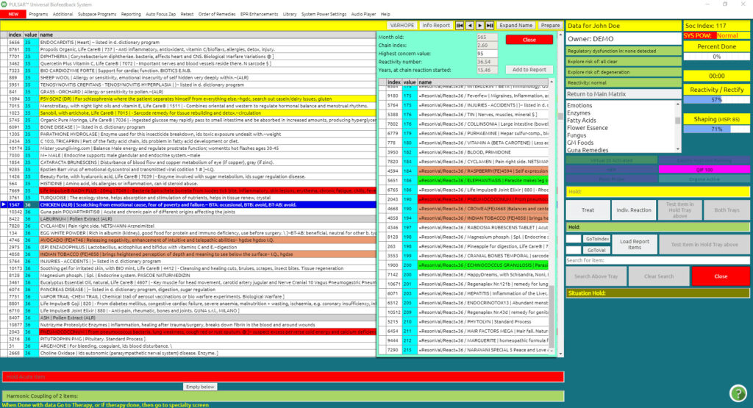The width and height of the screenshot is (753, 408).
Task: Click the green help question mark icon
Action: click(x=738, y=393)
